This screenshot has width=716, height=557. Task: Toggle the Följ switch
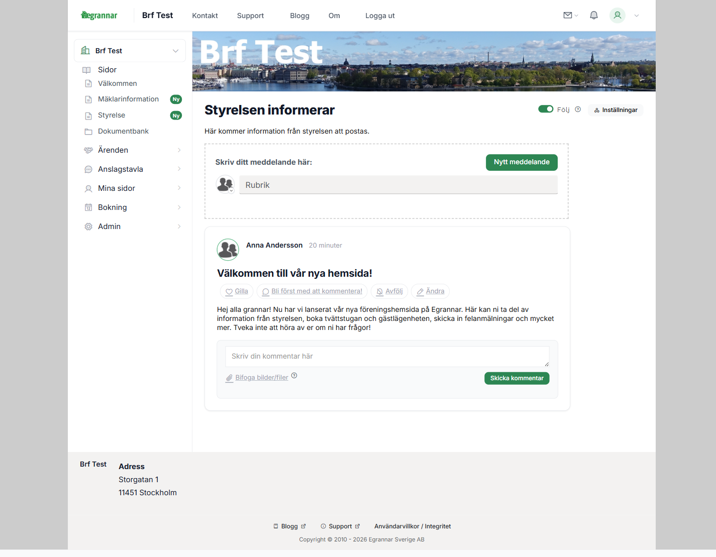546,109
